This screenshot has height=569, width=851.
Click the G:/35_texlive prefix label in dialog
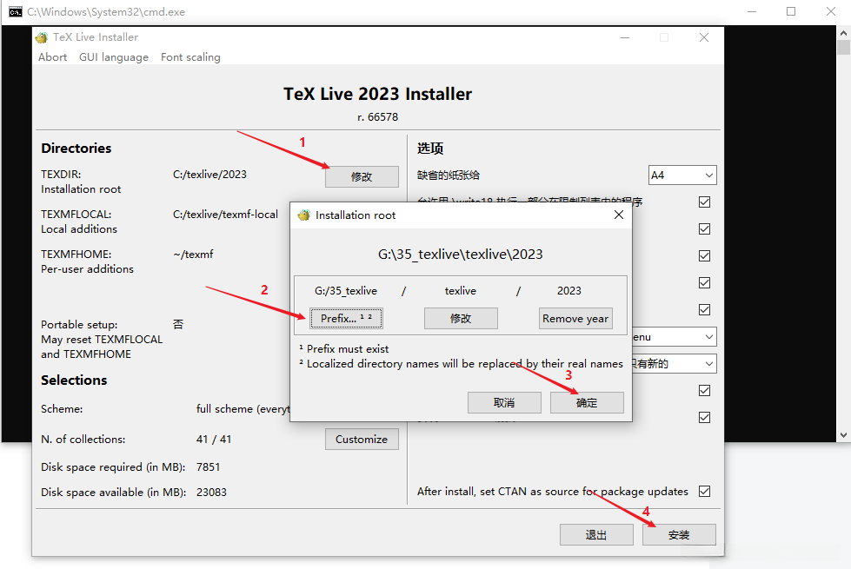point(346,291)
